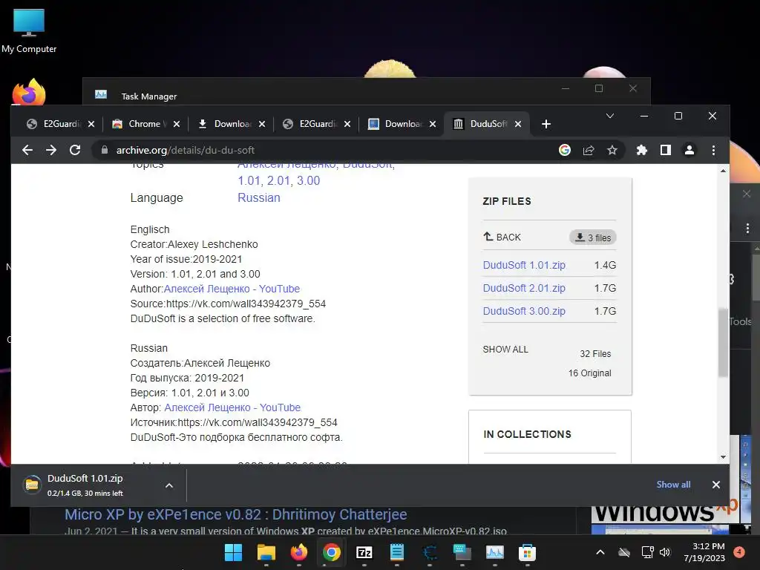Click the 32 Files count text
The image size is (760, 570).
pyautogui.click(x=595, y=354)
